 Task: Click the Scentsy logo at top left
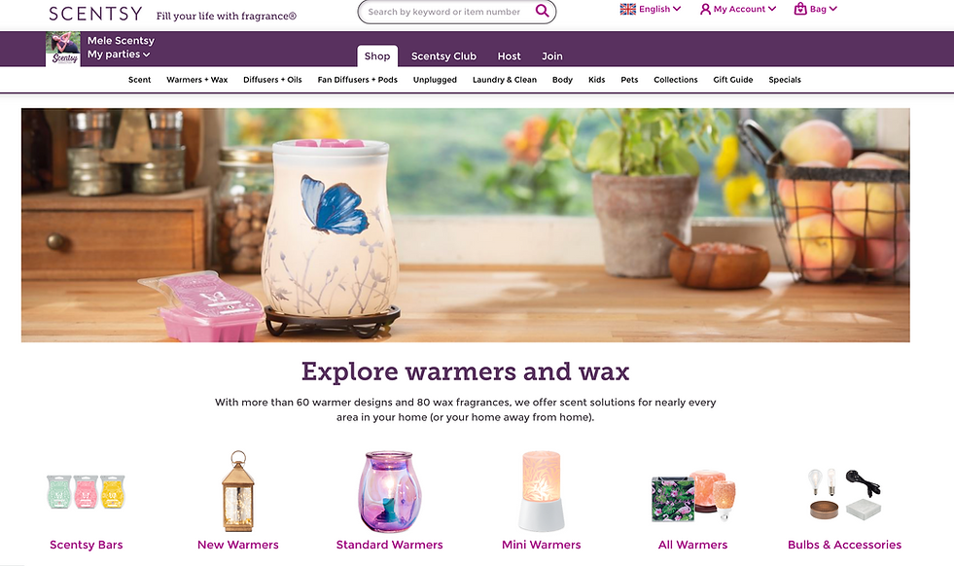click(x=95, y=14)
